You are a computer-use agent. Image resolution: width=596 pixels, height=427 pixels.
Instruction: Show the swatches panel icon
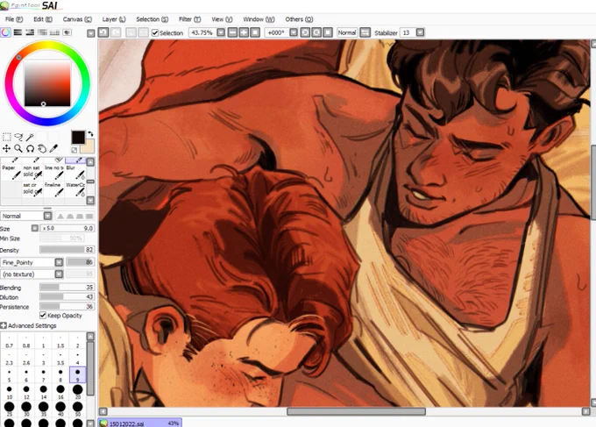(x=54, y=32)
